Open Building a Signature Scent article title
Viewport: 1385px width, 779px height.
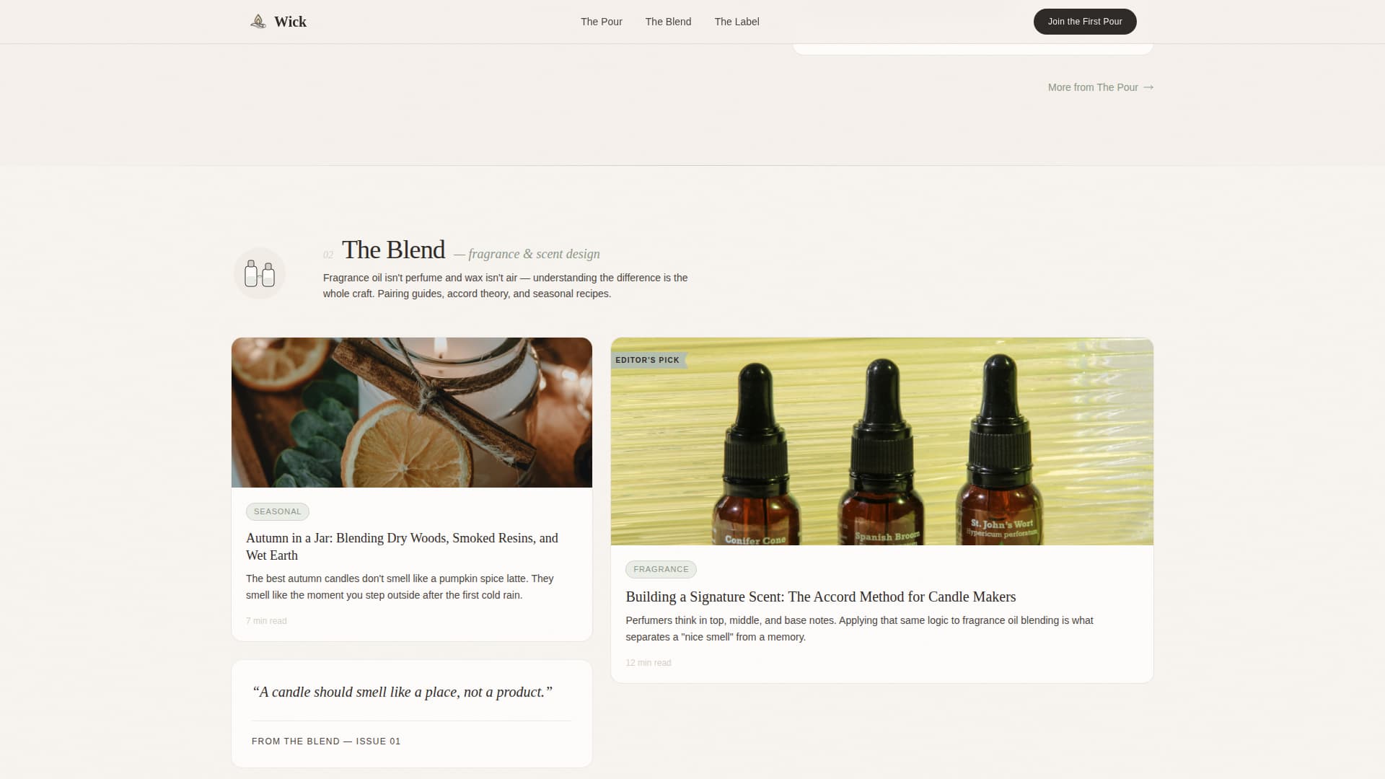820,597
